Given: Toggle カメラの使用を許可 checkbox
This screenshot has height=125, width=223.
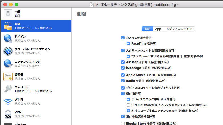Looking at the screenshot, I should coord(123,38).
